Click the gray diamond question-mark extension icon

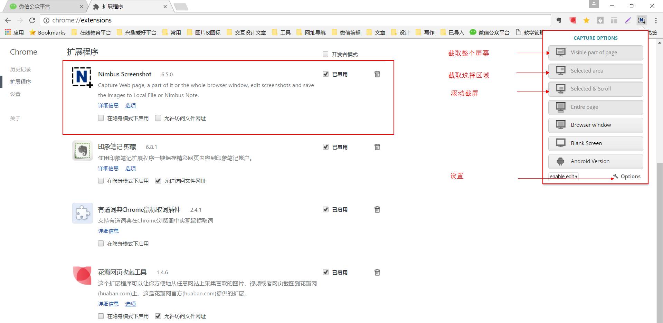[x=600, y=20]
